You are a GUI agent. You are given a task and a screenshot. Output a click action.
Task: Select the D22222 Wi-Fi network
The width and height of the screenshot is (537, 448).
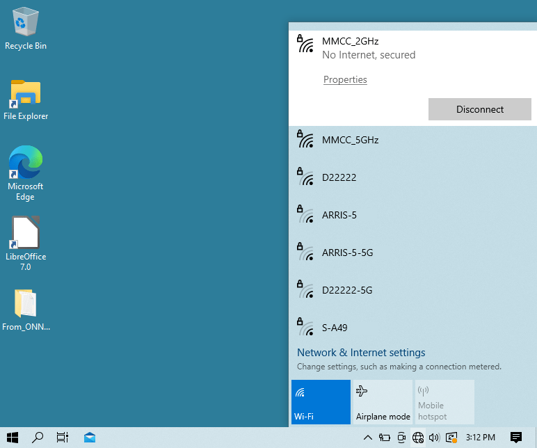tap(412, 177)
